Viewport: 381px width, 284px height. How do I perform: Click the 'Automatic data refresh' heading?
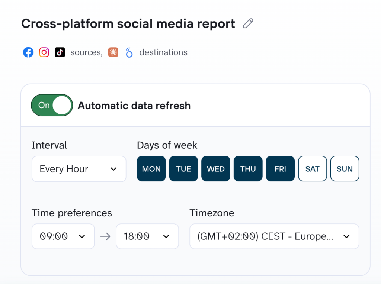[134, 106]
